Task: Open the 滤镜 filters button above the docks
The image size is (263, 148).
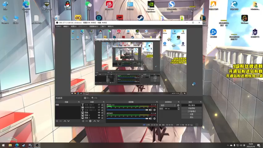Action: click(x=95, y=98)
